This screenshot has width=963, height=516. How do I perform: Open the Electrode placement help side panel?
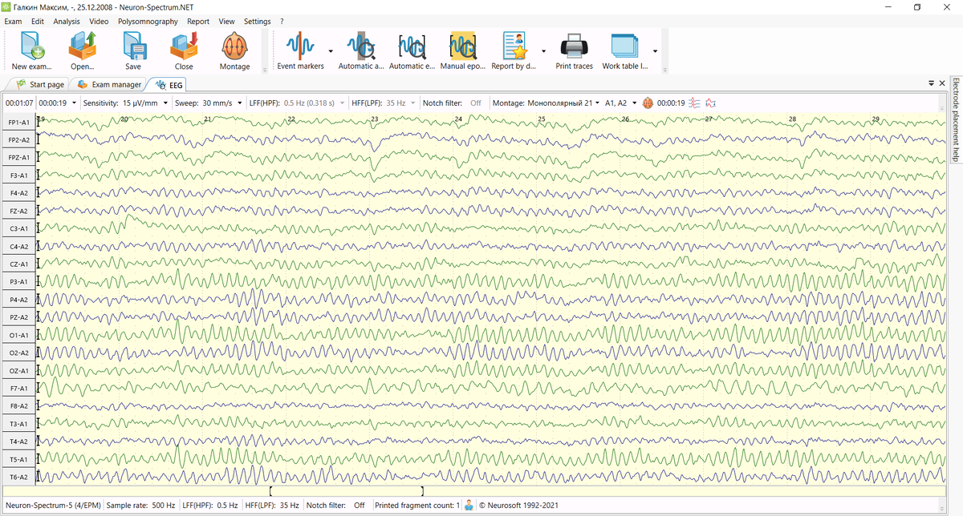click(x=956, y=120)
